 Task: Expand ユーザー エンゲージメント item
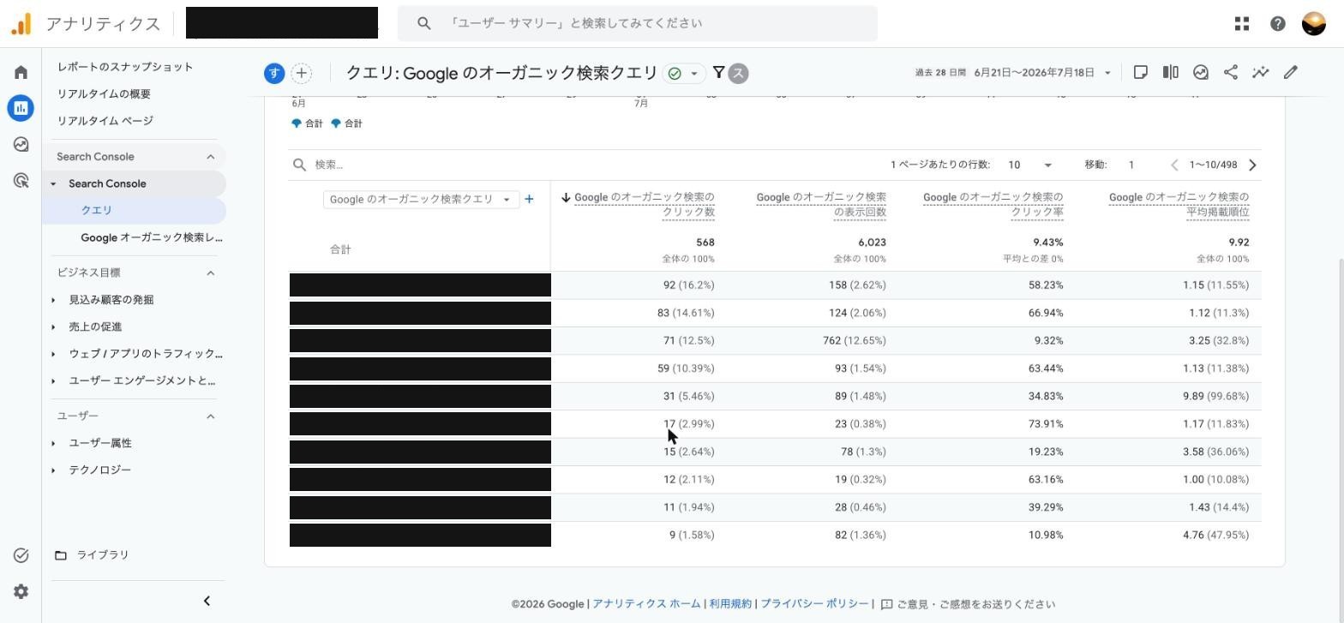coord(53,381)
